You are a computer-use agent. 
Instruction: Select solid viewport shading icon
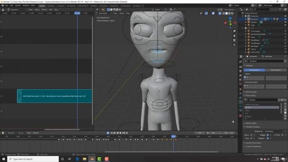click(x=226, y=13)
